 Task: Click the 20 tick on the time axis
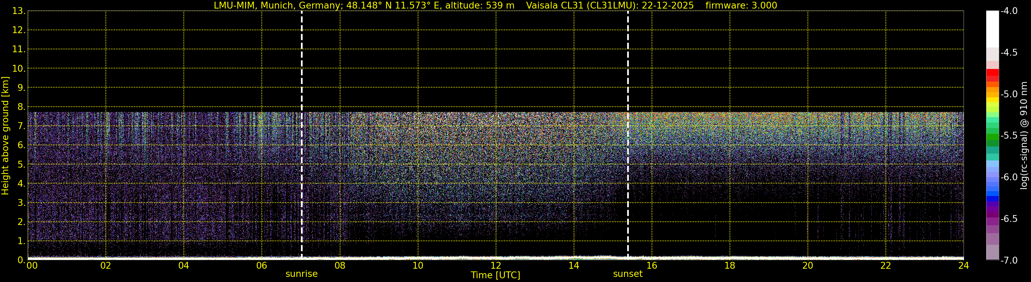pos(808,266)
